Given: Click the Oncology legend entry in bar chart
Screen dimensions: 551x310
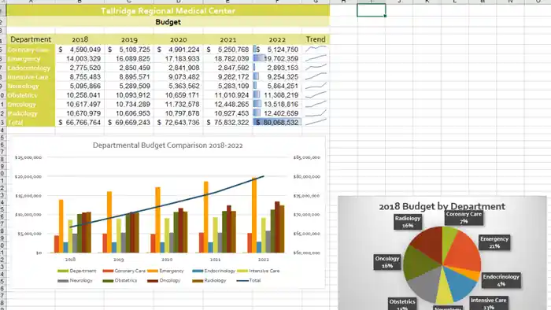Looking at the screenshot, I should 164,281.
